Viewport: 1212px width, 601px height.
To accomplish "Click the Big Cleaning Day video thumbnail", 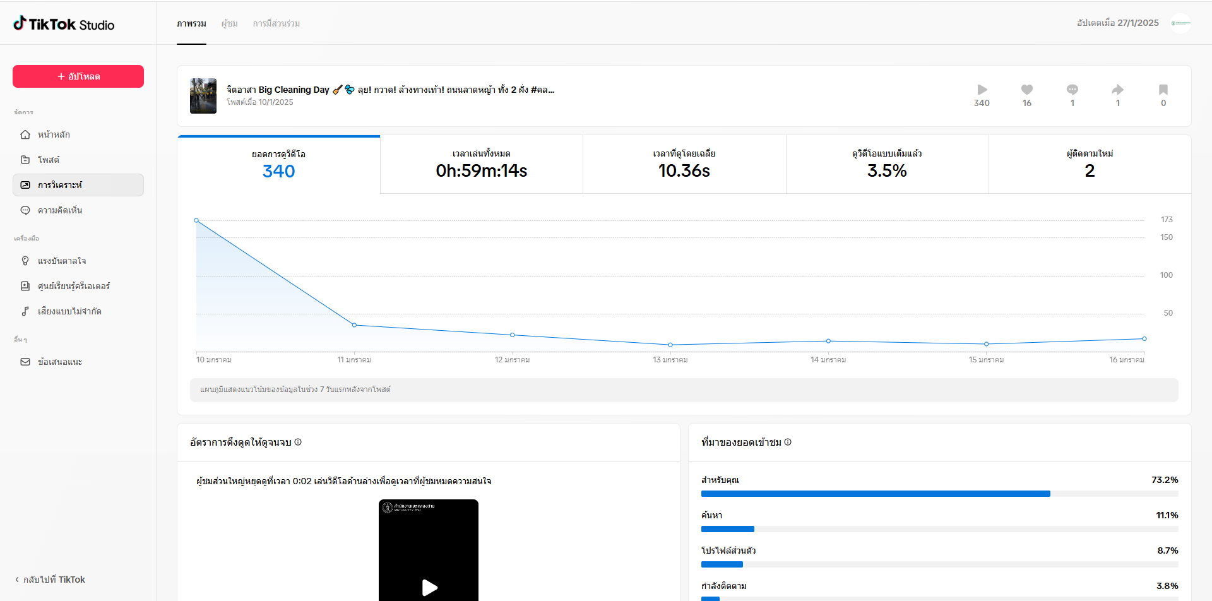I will click(x=203, y=96).
